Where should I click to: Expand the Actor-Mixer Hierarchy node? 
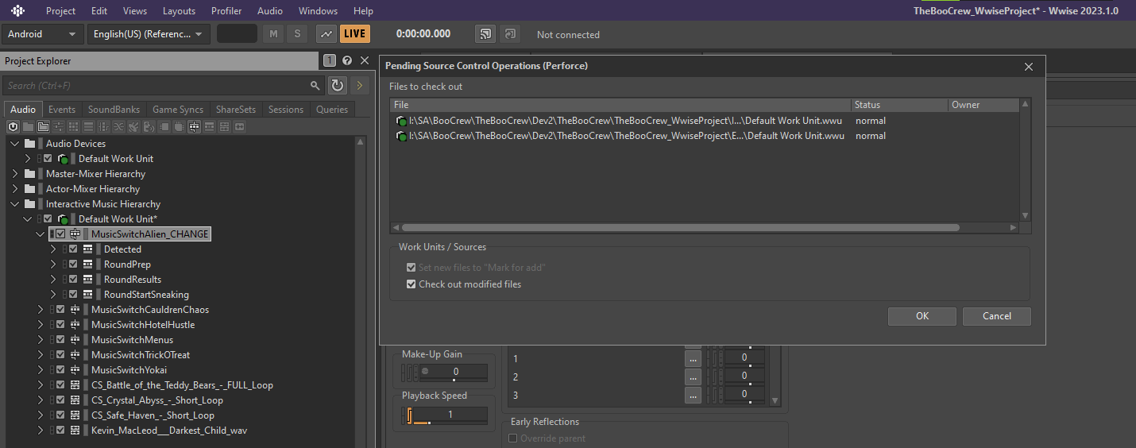coord(15,189)
